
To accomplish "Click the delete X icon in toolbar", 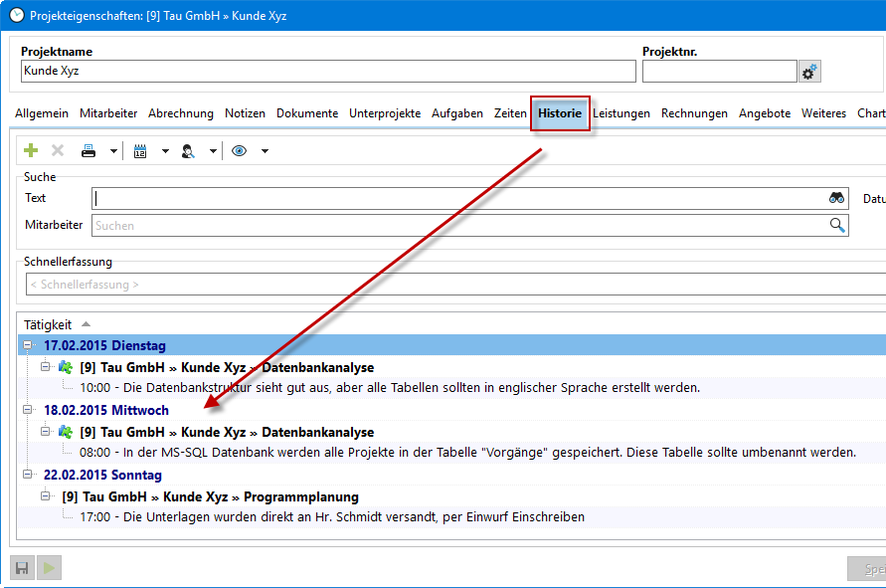I will point(58,151).
